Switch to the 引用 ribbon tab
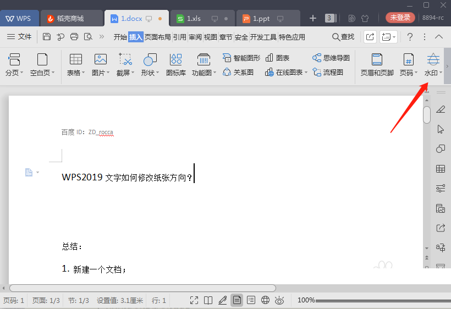The height and width of the screenshot is (309, 451). (x=180, y=37)
